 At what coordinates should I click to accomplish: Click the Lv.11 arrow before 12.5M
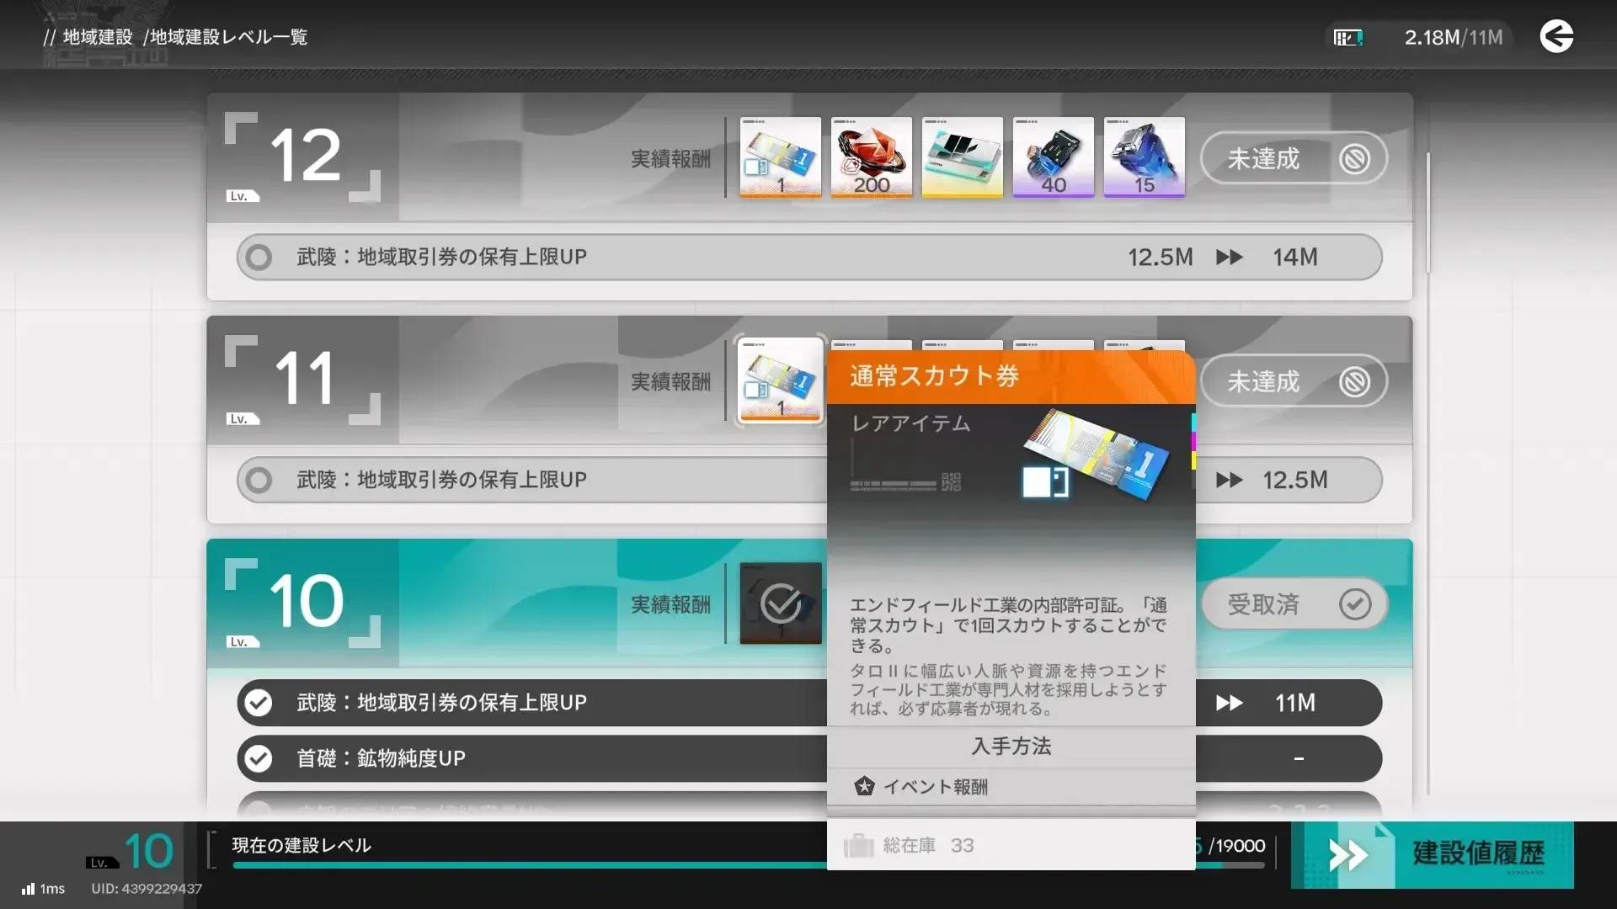pyautogui.click(x=1230, y=480)
